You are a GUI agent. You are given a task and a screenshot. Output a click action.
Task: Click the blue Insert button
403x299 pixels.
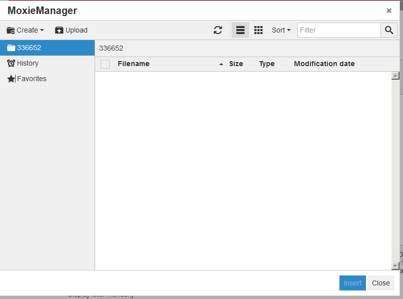click(x=352, y=283)
